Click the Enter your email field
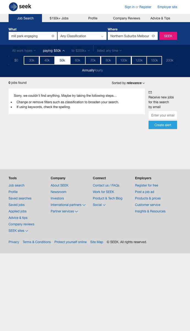Screen dimensions: 190x331 point(163,115)
